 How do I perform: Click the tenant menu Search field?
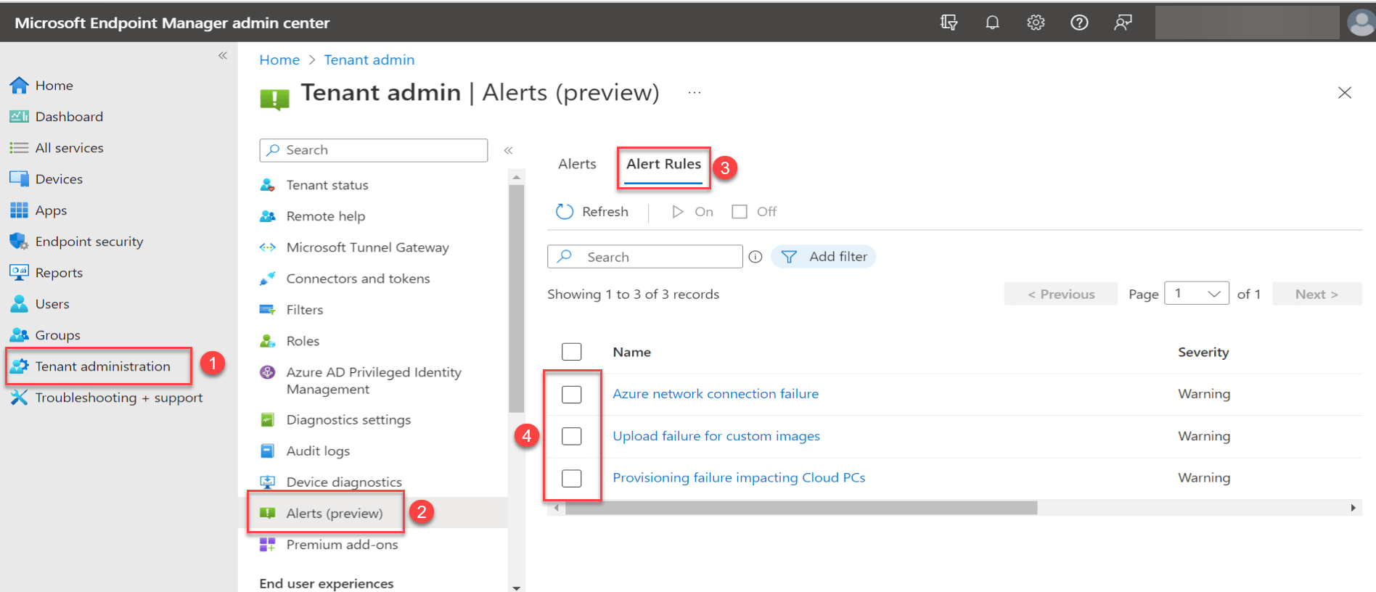pos(374,150)
